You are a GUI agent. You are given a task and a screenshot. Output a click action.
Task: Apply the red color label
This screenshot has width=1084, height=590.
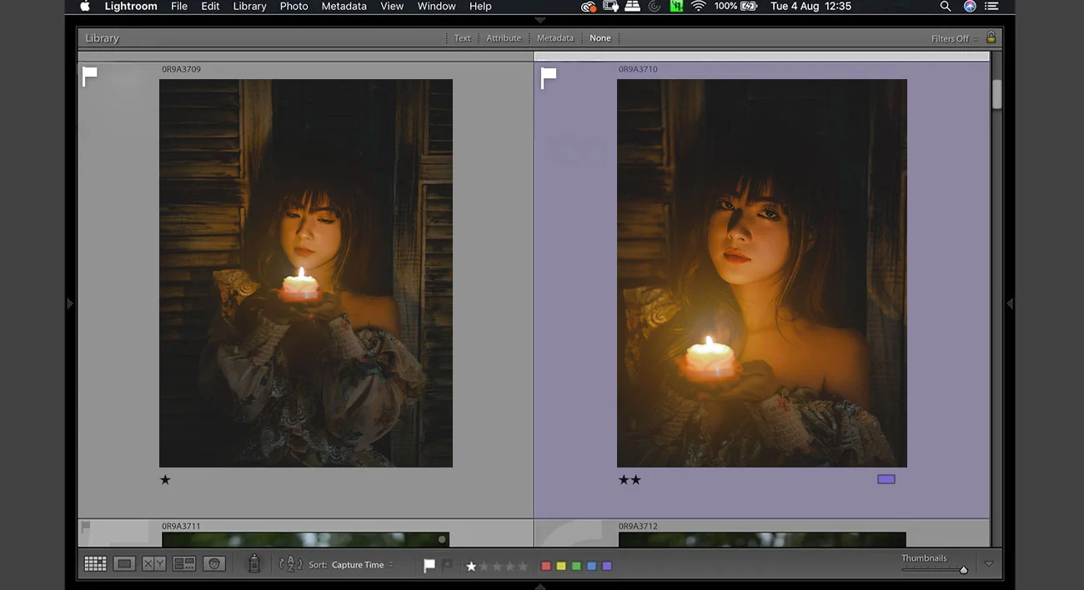(x=546, y=566)
